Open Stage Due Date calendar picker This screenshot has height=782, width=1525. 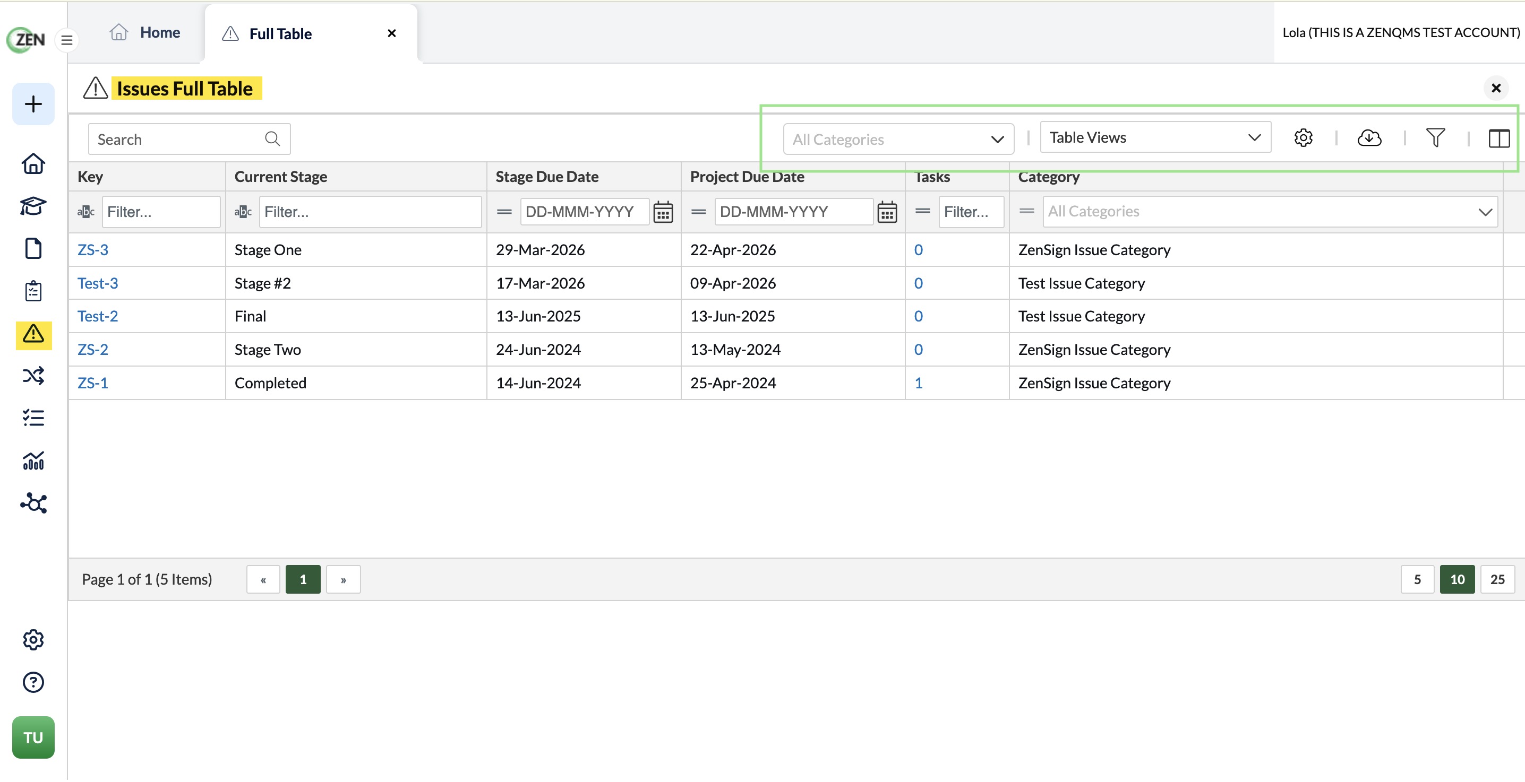tap(663, 212)
